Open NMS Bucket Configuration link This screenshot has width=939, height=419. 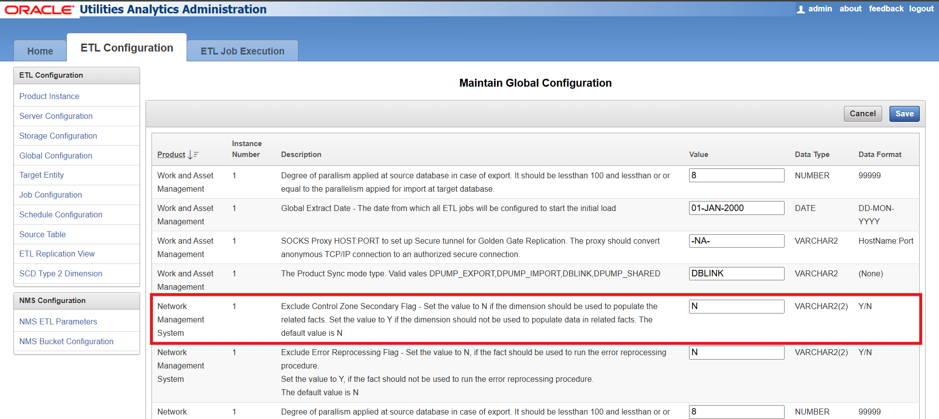[66, 341]
